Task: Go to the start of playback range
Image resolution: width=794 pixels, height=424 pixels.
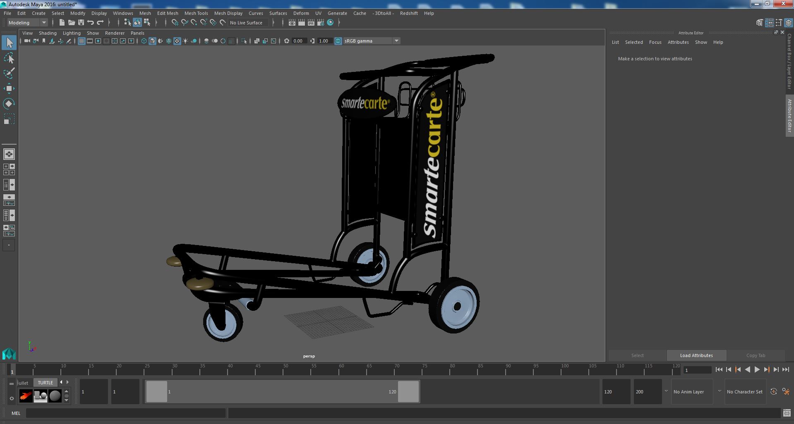Action: (719, 370)
